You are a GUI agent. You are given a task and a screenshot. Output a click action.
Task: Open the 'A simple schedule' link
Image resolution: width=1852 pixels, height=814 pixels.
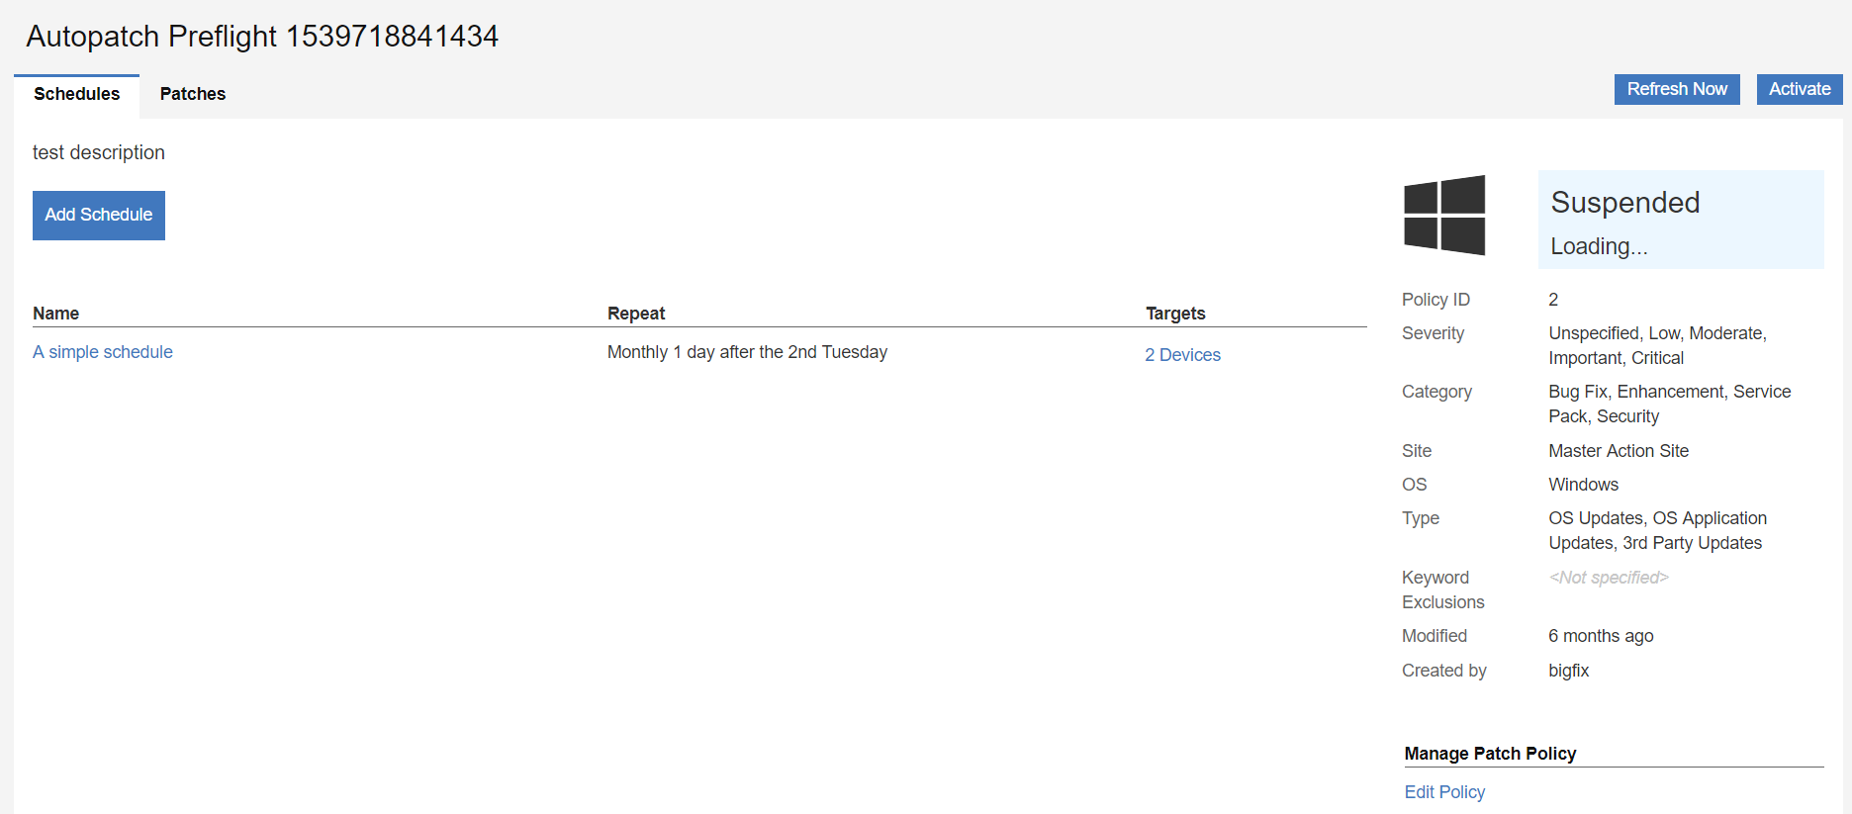(103, 352)
